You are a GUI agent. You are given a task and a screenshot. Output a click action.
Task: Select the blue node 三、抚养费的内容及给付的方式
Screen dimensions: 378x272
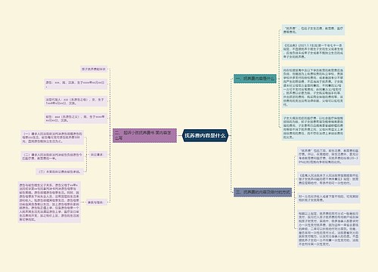tap(262, 193)
